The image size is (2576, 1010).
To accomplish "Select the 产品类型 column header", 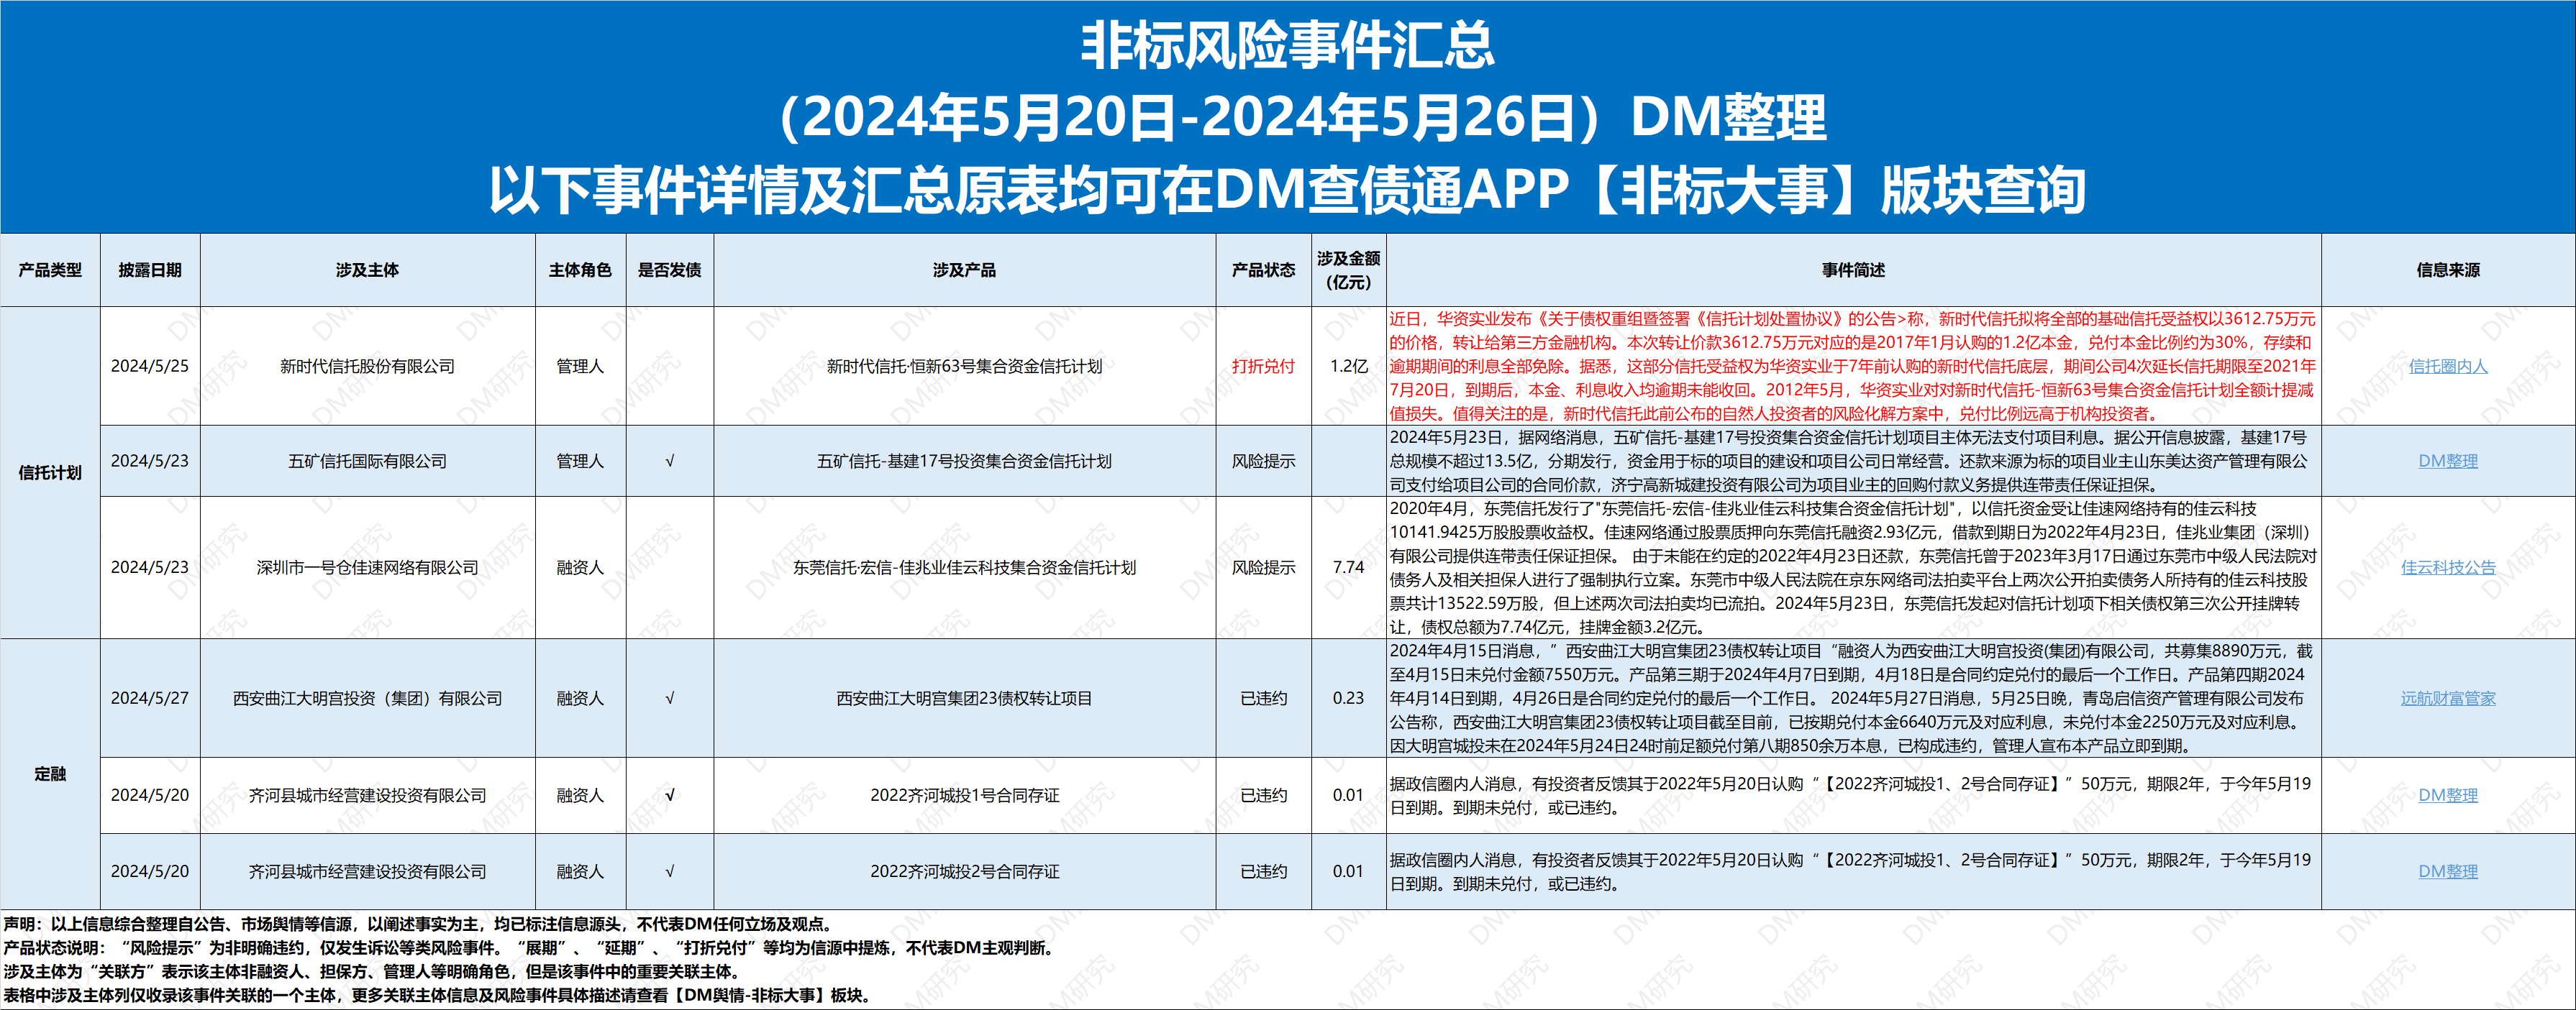I will tap(50, 270).
